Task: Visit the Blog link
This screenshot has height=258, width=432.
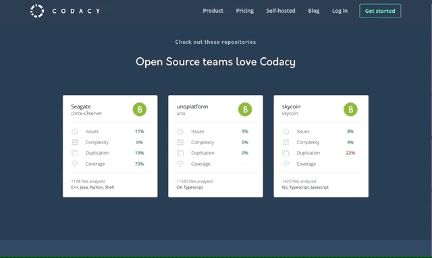Action: click(313, 11)
